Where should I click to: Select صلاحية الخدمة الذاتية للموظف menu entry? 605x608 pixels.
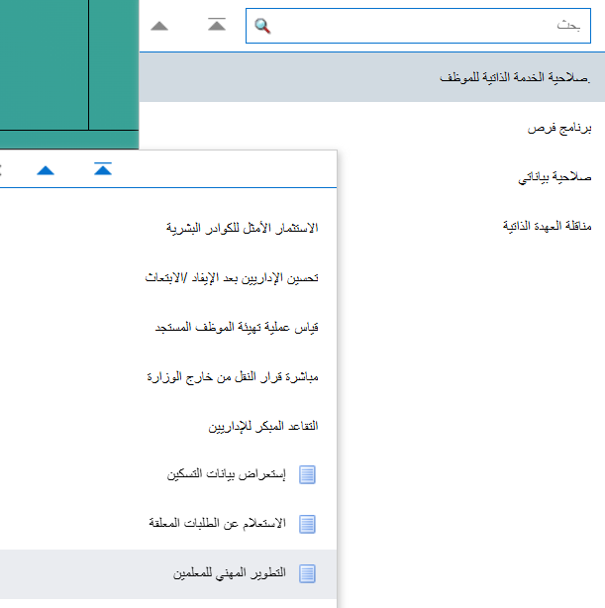(372, 77)
